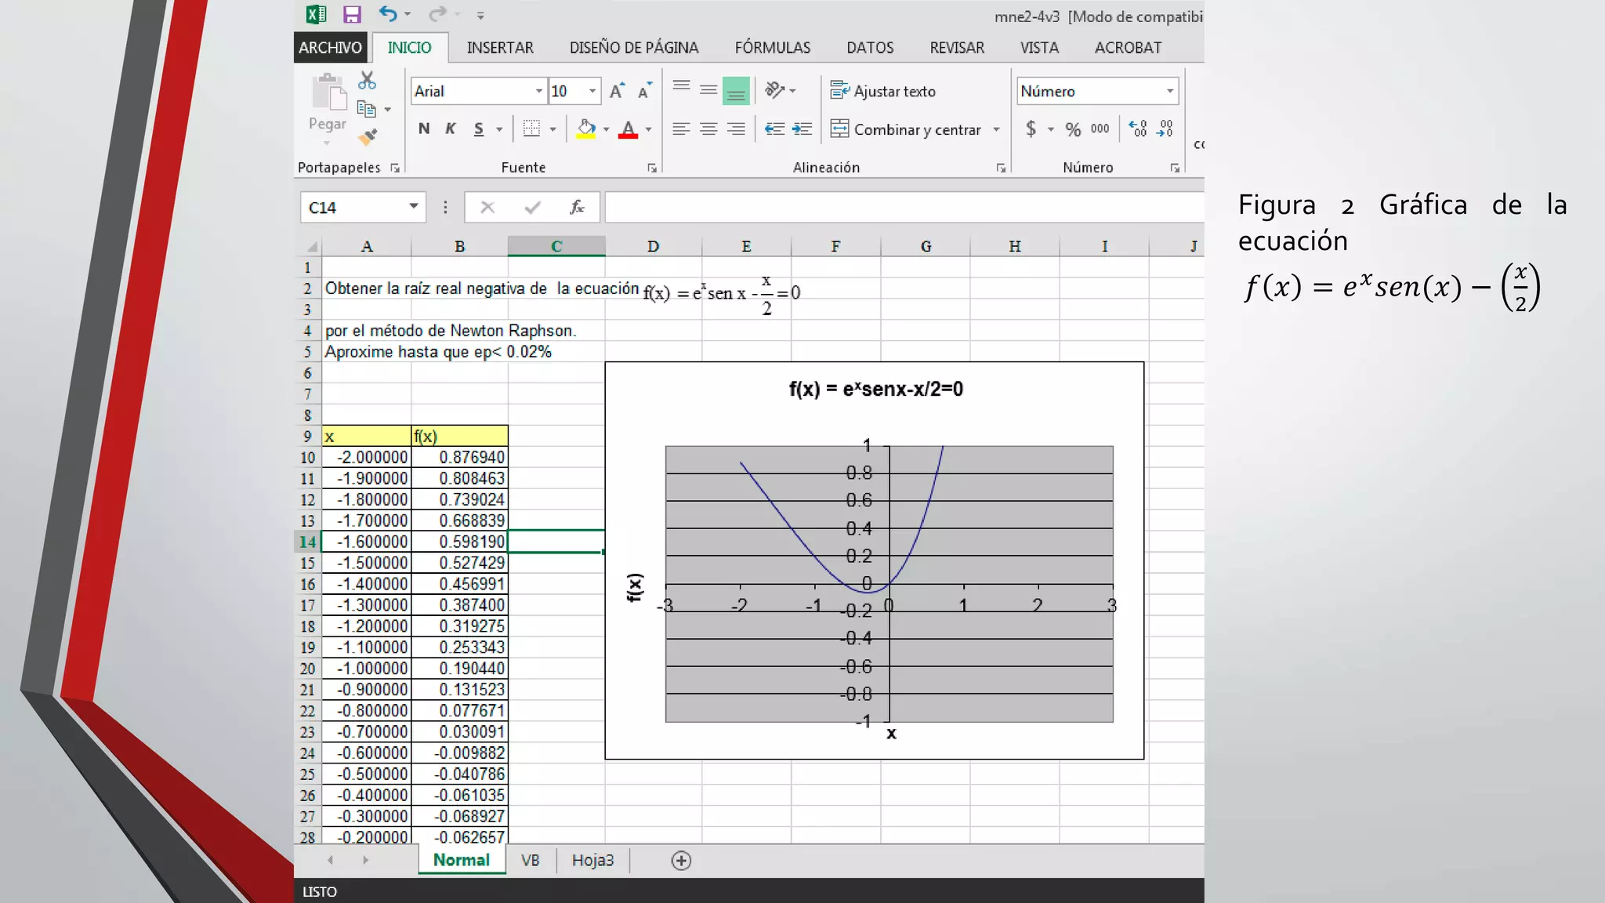The width and height of the screenshot is (1605, 903).
Task: Toggle bold with the N button
Action: [x=424, y=129]
